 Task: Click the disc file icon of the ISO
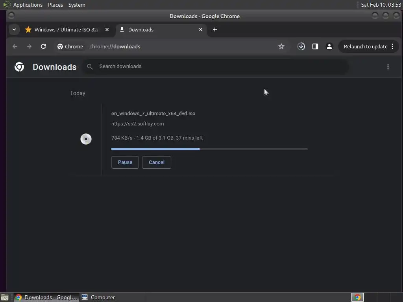86,139
